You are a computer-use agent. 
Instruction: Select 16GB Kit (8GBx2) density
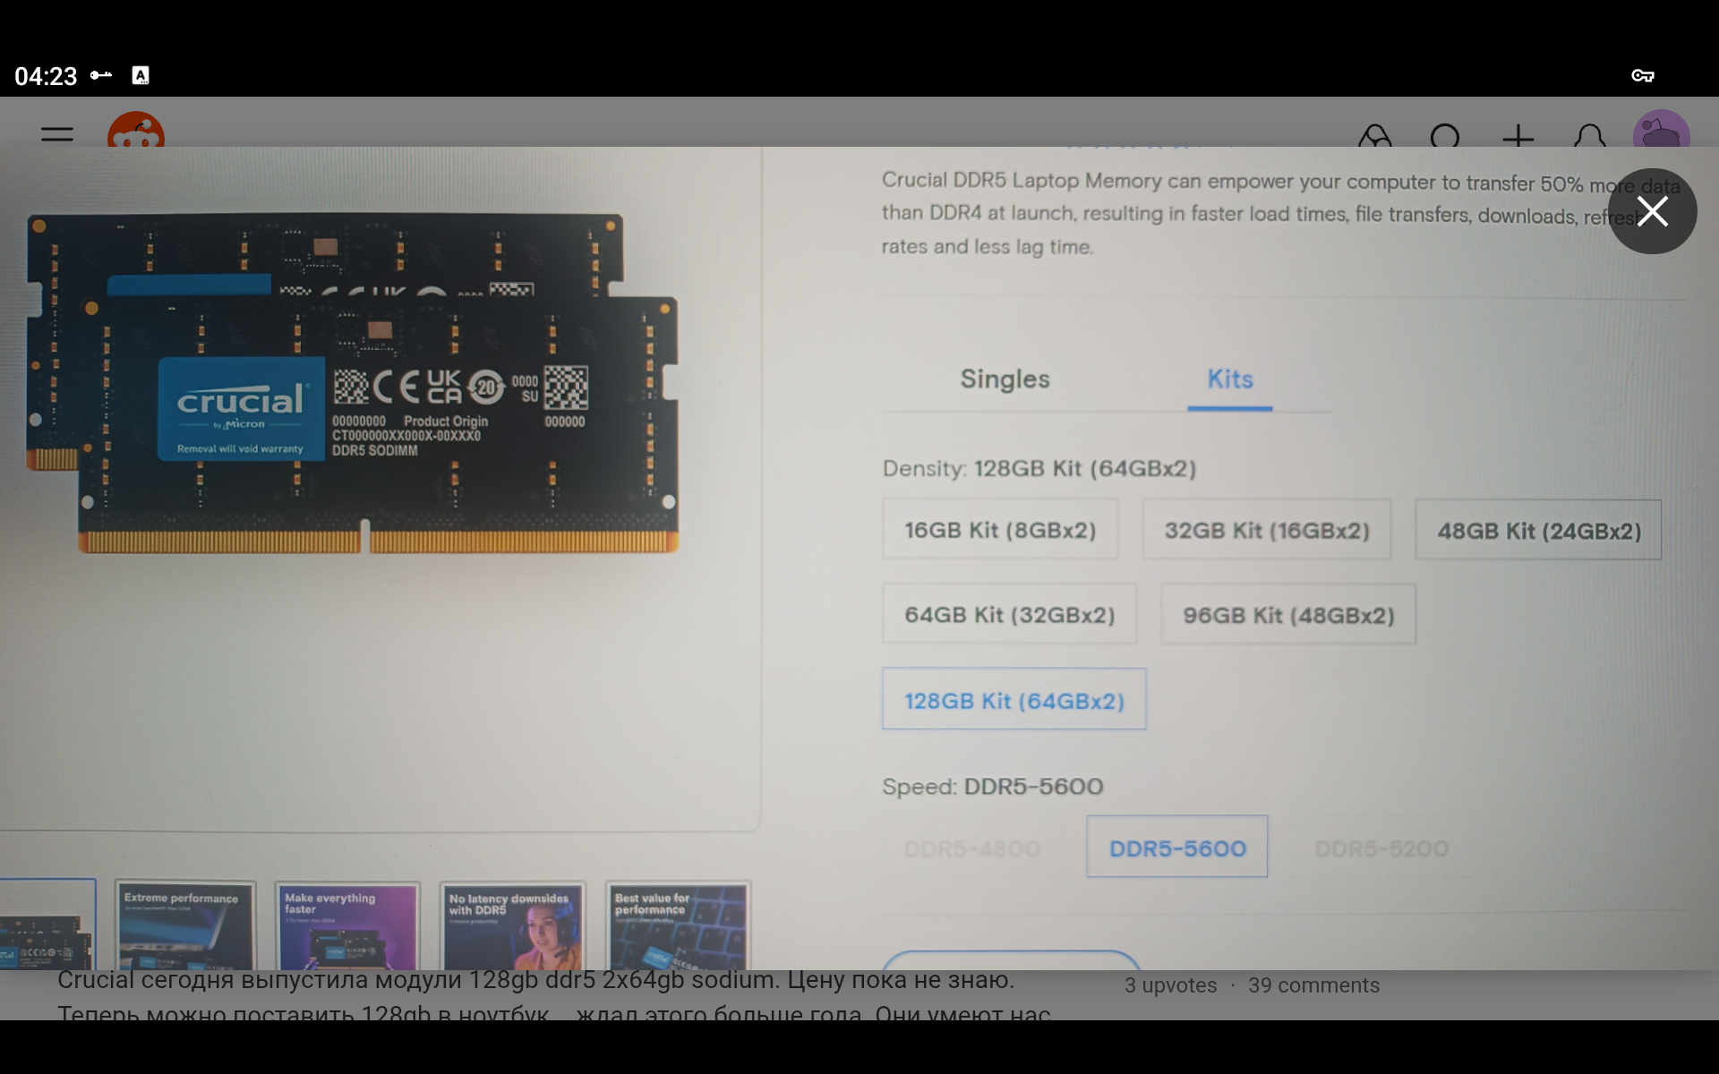click(1000, 530)
